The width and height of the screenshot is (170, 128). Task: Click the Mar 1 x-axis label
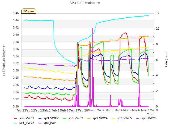(x=92, y=110)
